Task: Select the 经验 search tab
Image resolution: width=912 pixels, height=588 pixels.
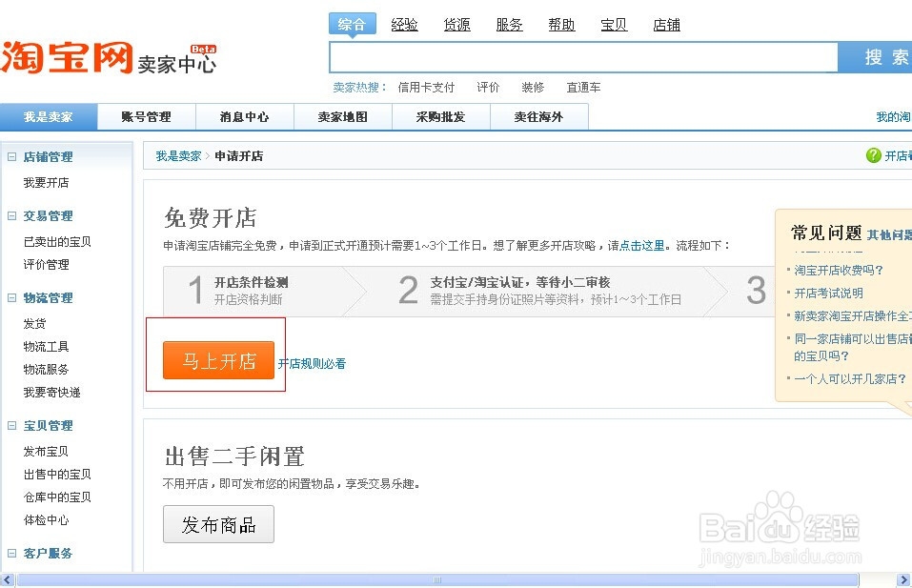Action: tap(404, 25)
